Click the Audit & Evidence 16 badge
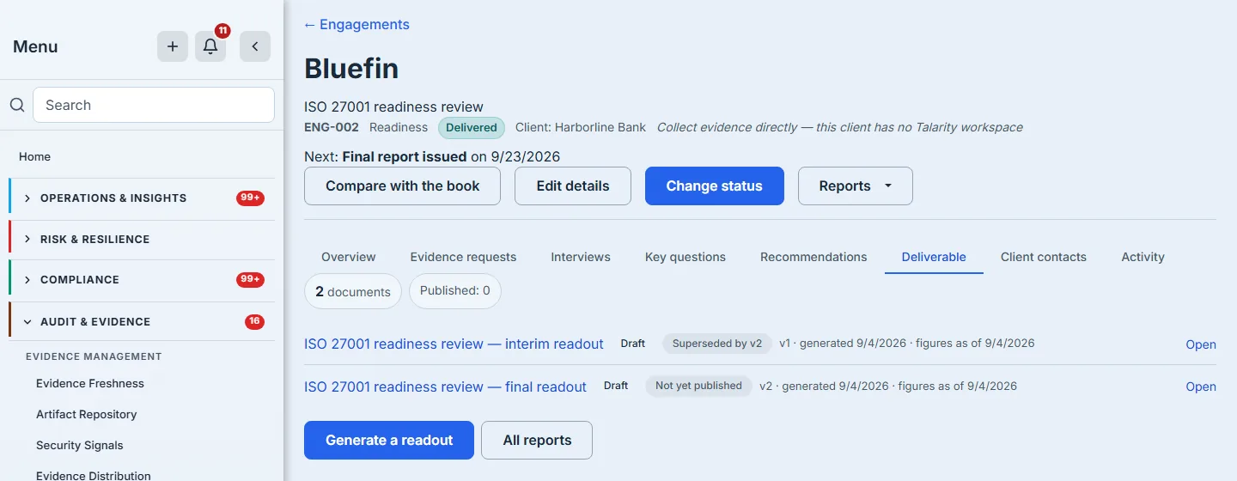This screenshot has height=481, width=1237. click(x=254, y=321)
